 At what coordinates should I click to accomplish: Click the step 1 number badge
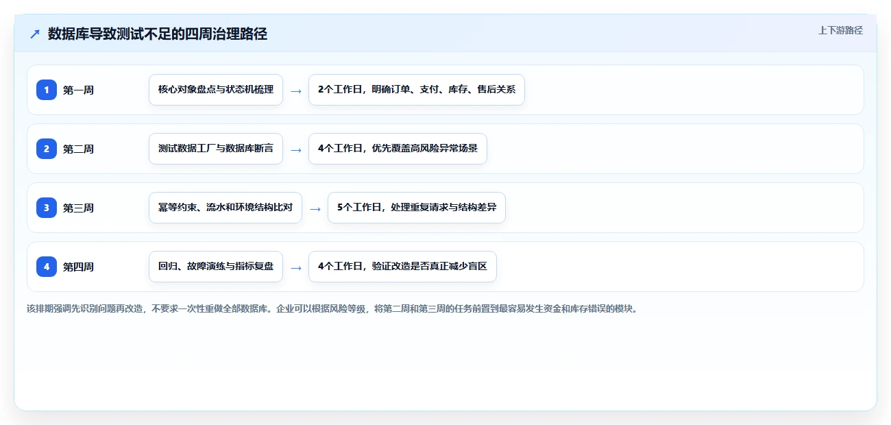pos(47,90)
